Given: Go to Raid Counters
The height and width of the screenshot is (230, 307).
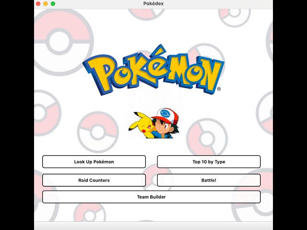Looking at the screenshot, I should pyautogui.click(x=94, y=180).
